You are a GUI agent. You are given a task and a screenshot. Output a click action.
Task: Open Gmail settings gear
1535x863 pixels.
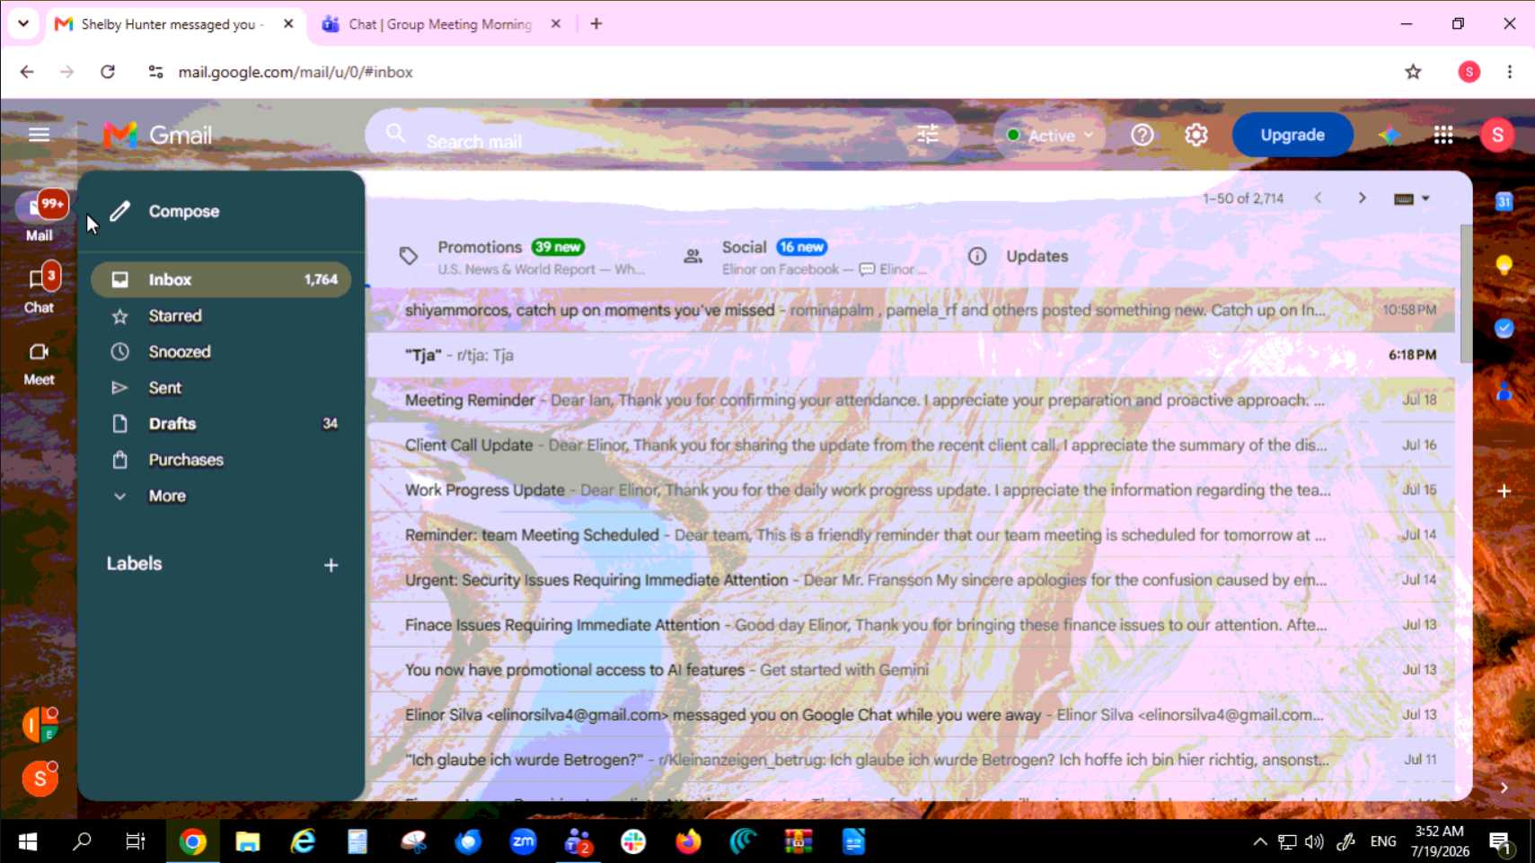pos(1195,135)
